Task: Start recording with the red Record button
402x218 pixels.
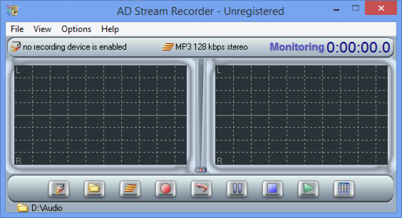Action: click(166, 189)
